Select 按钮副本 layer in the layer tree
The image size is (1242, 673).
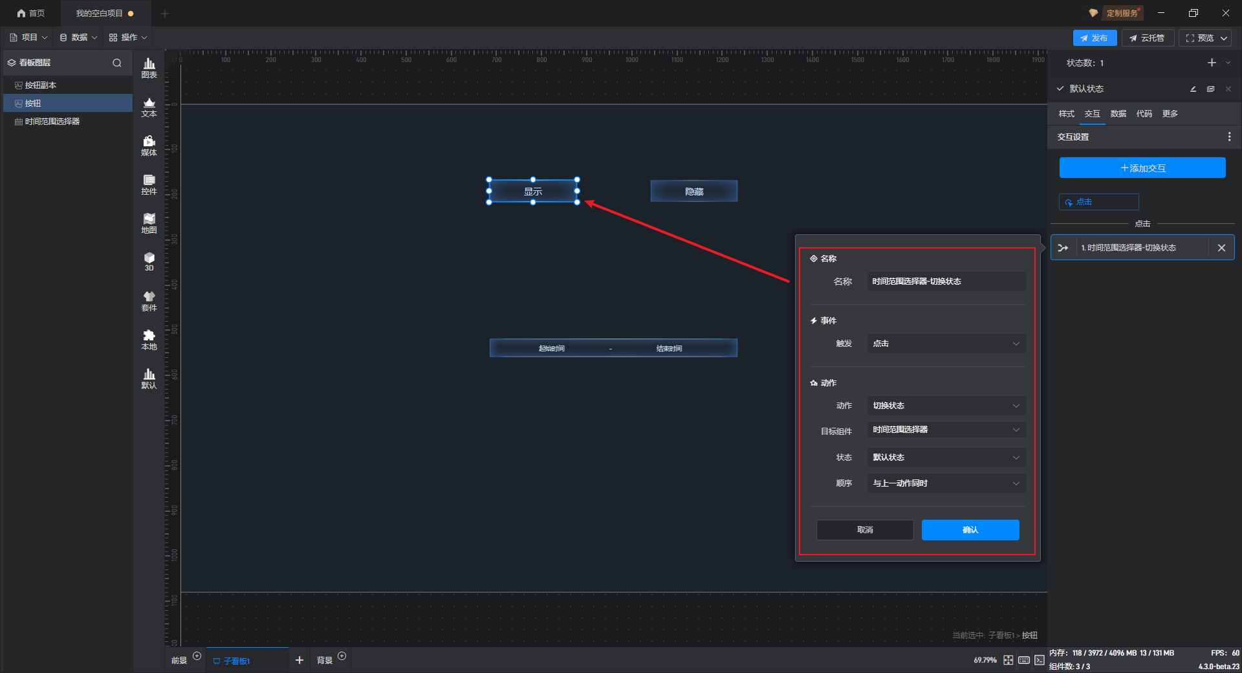[41, 85]
